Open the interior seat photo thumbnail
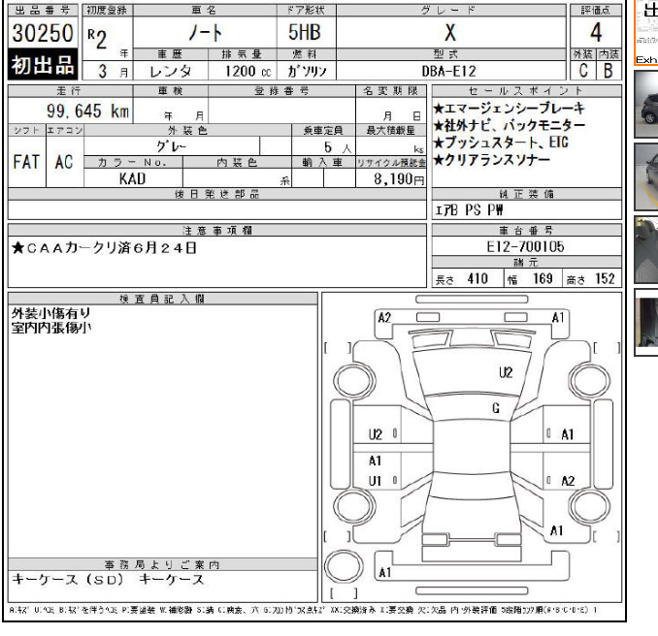The height and width of the screenshot is (636, 658). pyautogui.click(x=646, y=247)
